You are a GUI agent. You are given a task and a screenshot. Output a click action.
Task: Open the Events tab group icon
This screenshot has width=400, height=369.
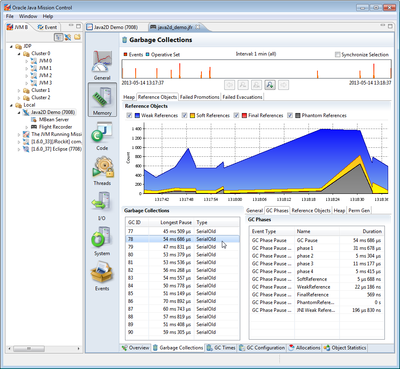tap(102, 276)
